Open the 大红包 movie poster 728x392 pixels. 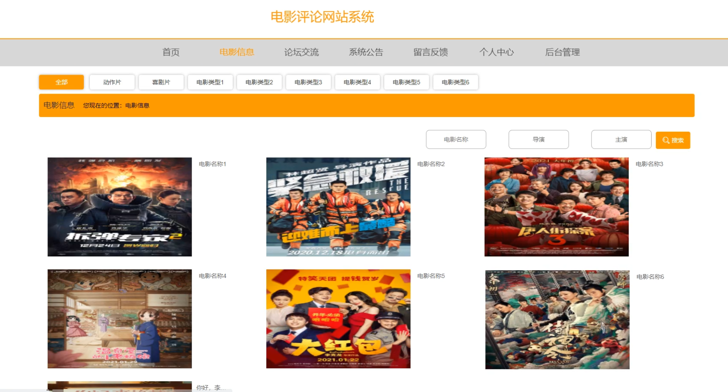[x=338, y=319]
